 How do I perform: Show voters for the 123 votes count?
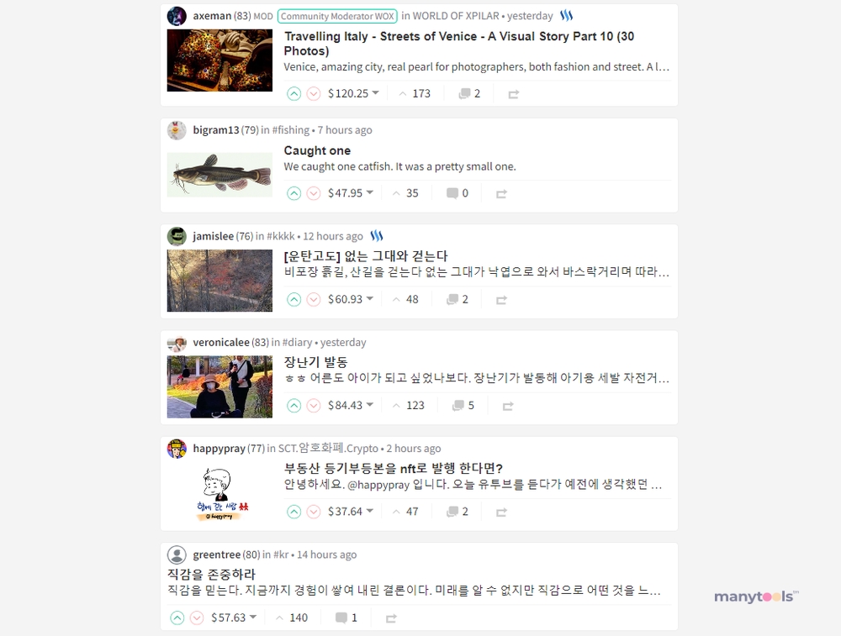409,406
